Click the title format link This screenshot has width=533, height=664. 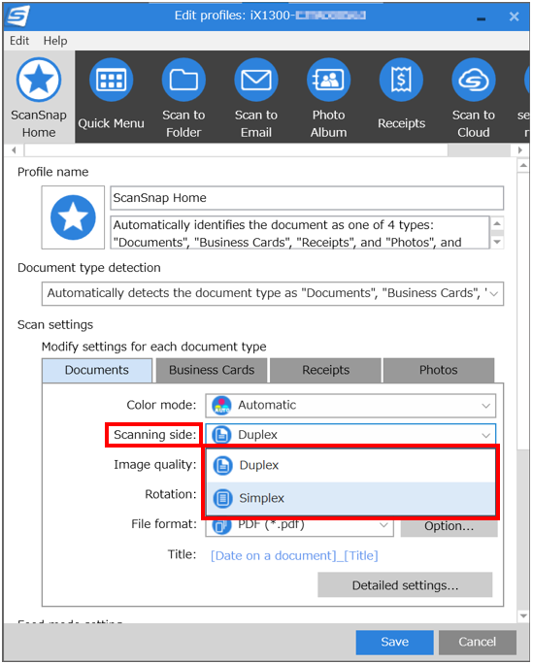pos(294,555)
